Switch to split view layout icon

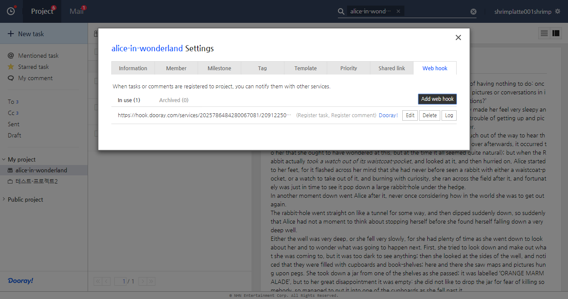(x=556, y=33)
